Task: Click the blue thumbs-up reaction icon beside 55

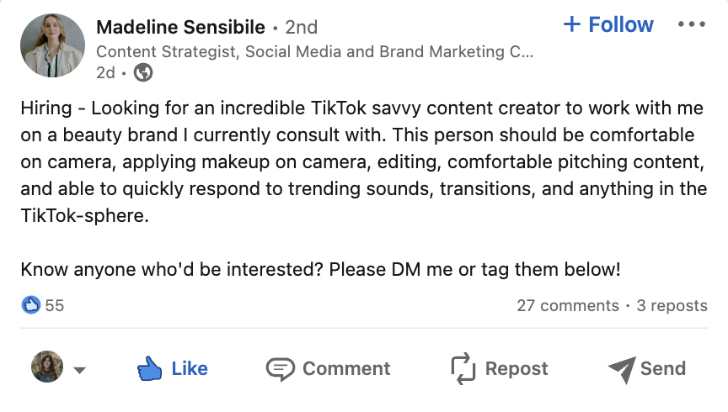Action: tap(31, 305)
